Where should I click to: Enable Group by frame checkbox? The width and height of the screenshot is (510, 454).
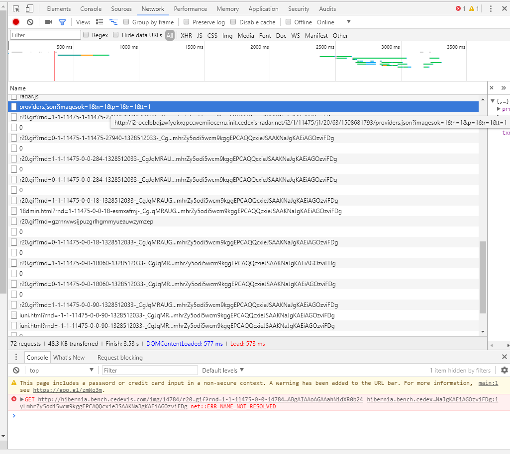coord(126,22)
